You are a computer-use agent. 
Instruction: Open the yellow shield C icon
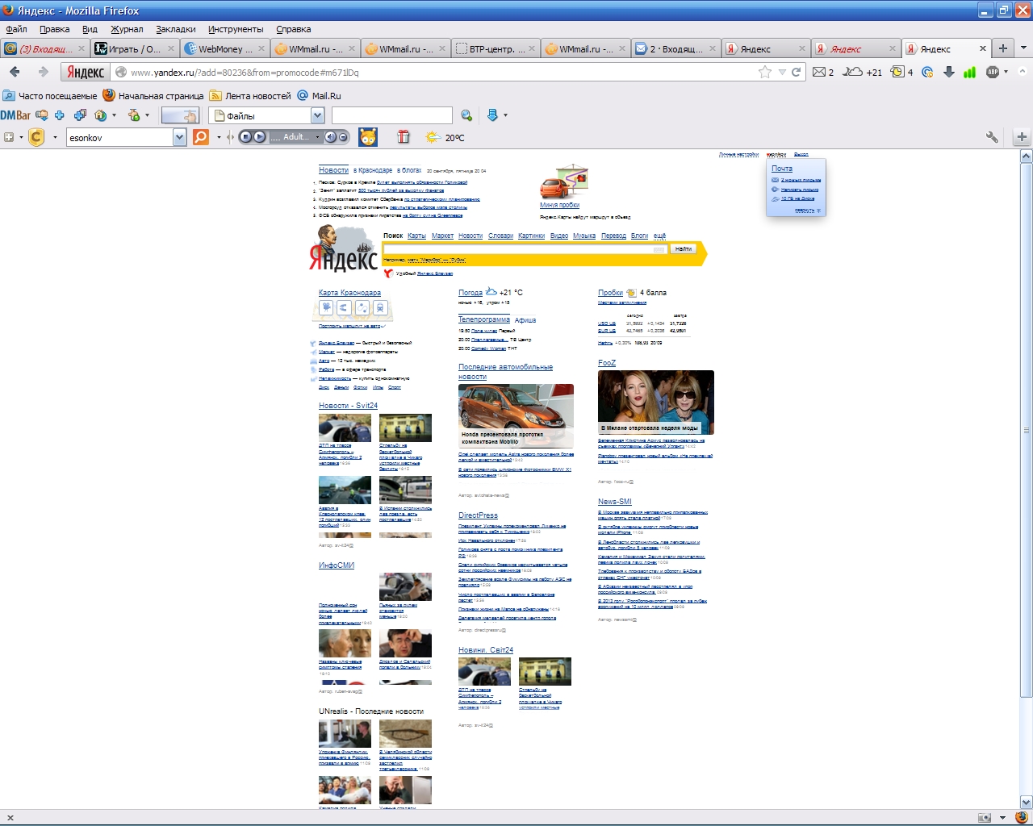(36, 137)
